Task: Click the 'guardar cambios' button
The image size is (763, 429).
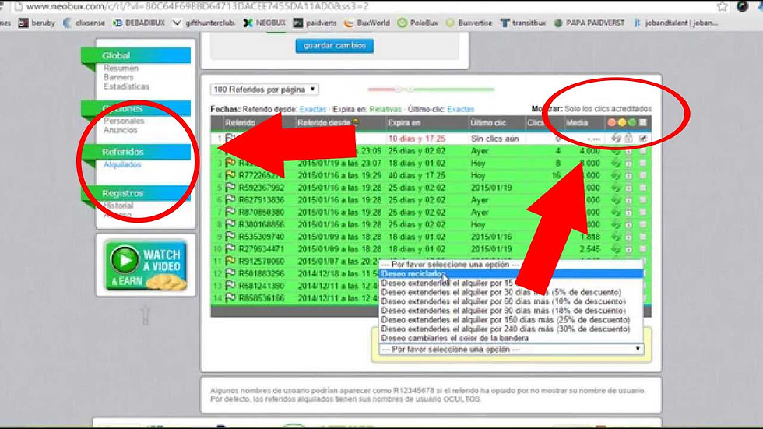Action: click(335, 46)
